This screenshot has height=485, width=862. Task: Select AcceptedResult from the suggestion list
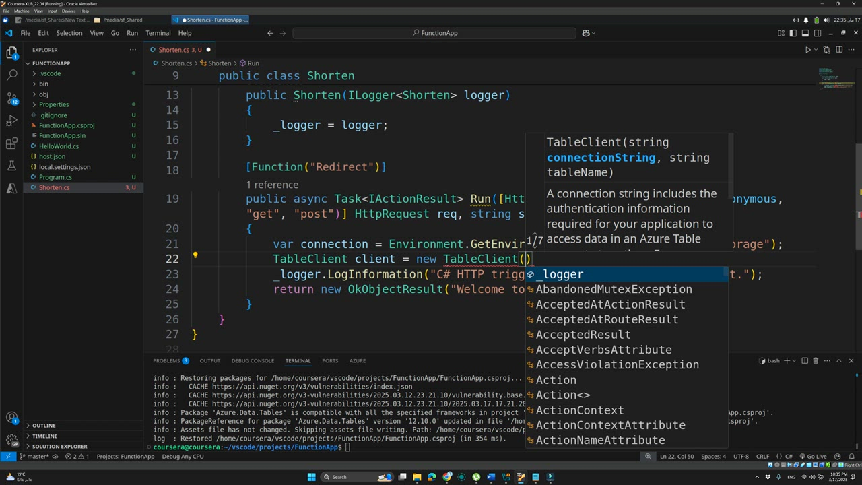[583, 335]
